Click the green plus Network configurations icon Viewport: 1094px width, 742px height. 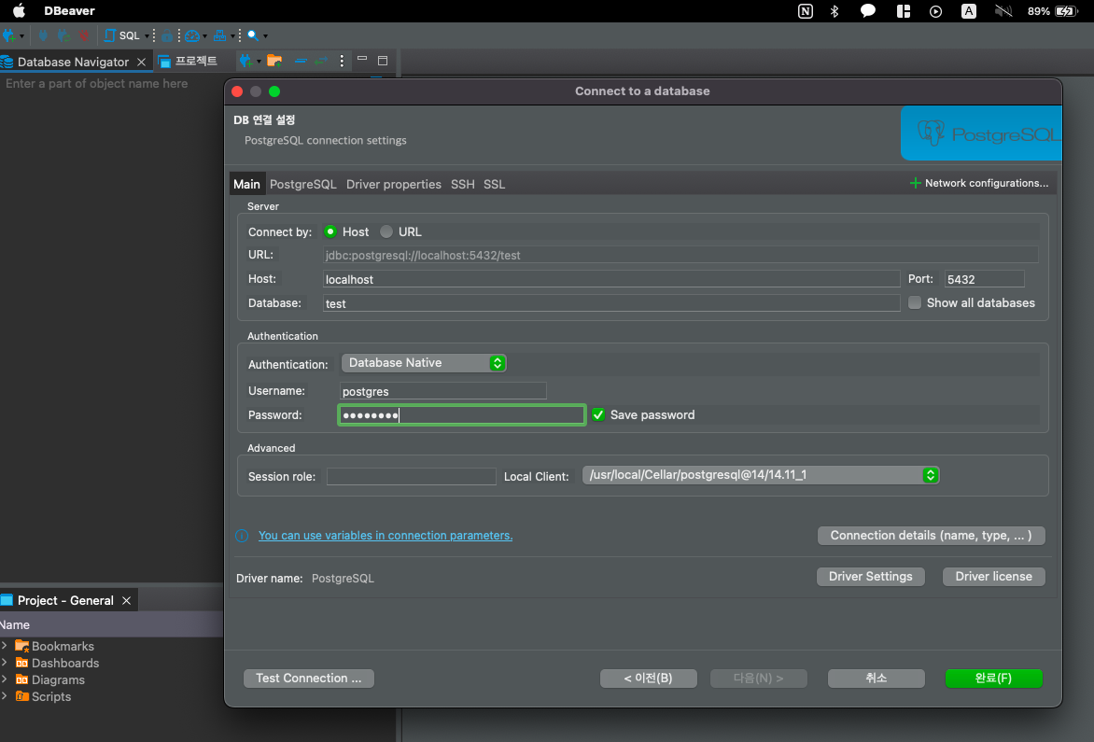916,183
